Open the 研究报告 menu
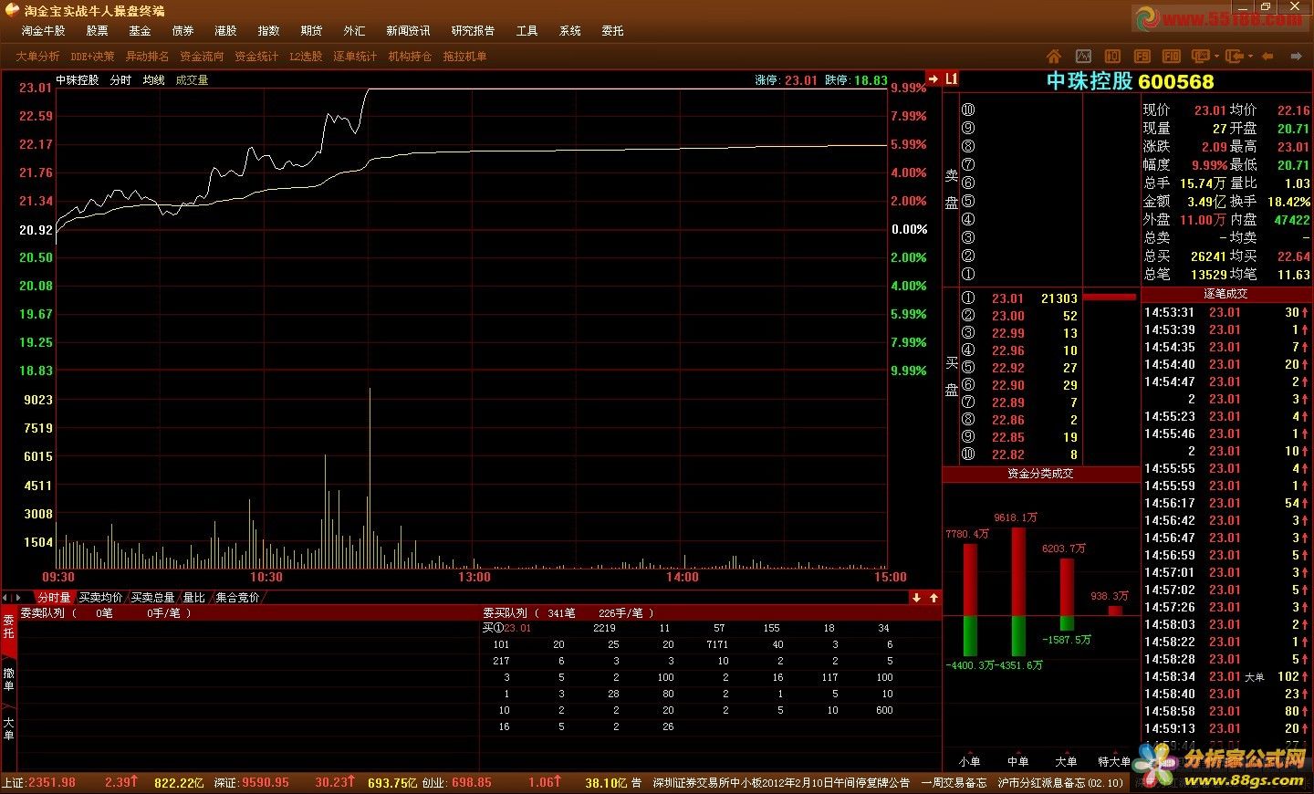1314x794 pixels. (474, 31)
